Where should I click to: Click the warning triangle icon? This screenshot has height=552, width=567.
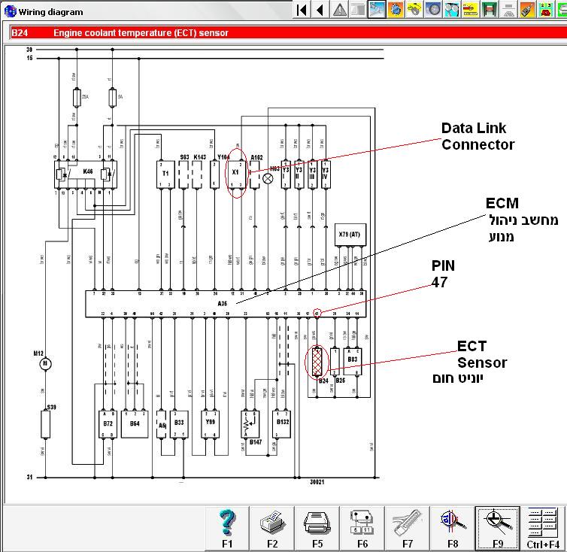coord(340,10)
